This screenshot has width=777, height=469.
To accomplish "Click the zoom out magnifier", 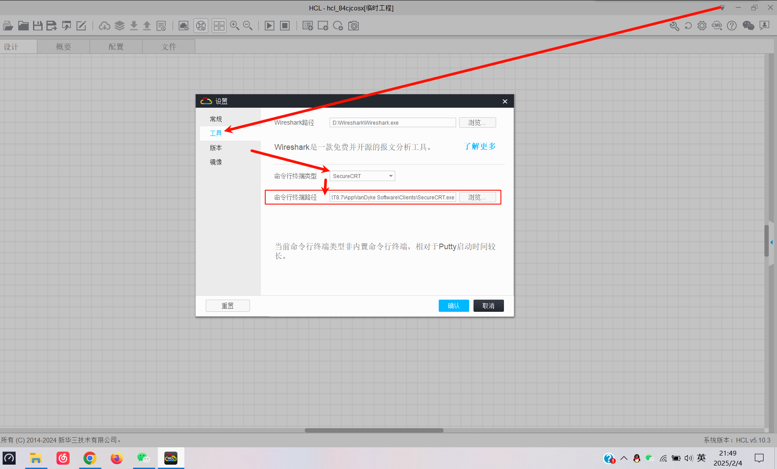I will (248, 26).
